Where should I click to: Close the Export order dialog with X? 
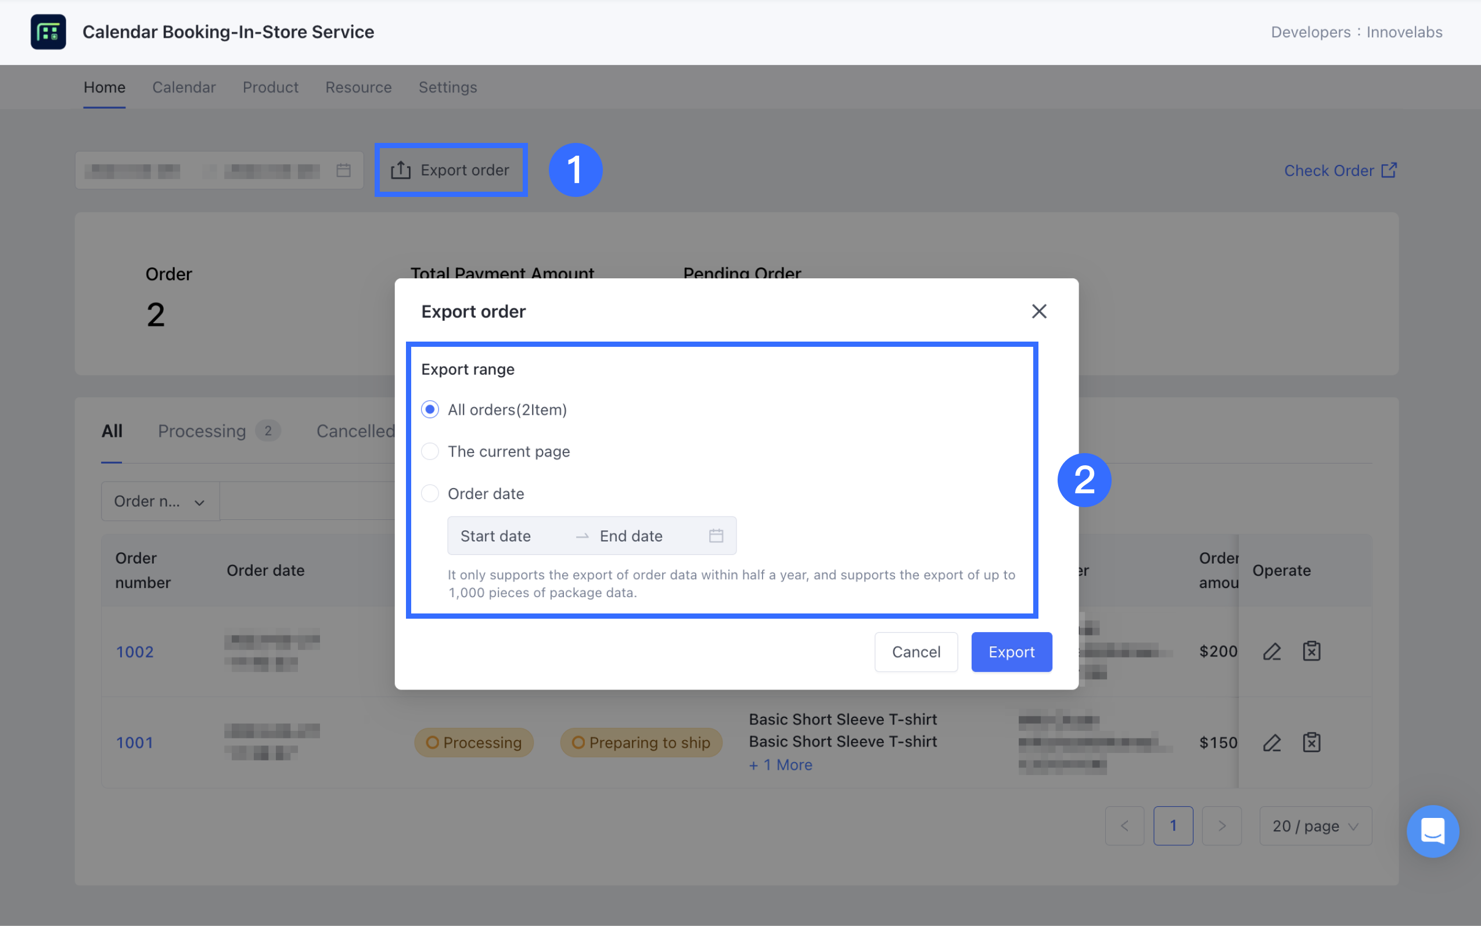point(1038,311)
